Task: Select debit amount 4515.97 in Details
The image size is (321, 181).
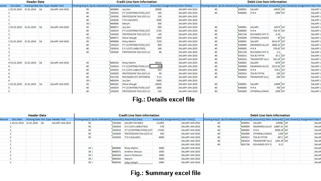Action: coord(276,42)
